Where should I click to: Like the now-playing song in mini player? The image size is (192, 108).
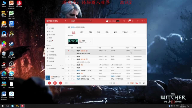point(63,77)
